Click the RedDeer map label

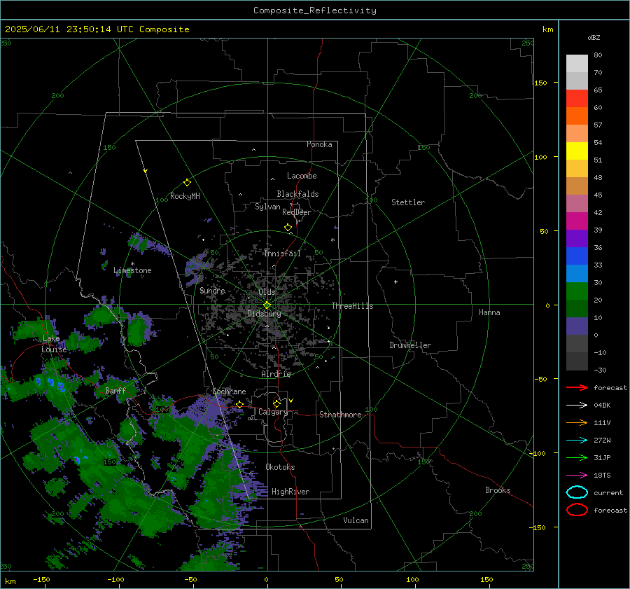click(297, 212)
